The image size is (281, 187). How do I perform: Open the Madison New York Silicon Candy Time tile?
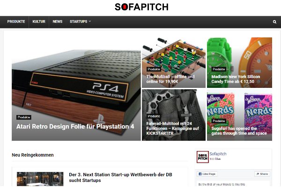pos(236,79)
